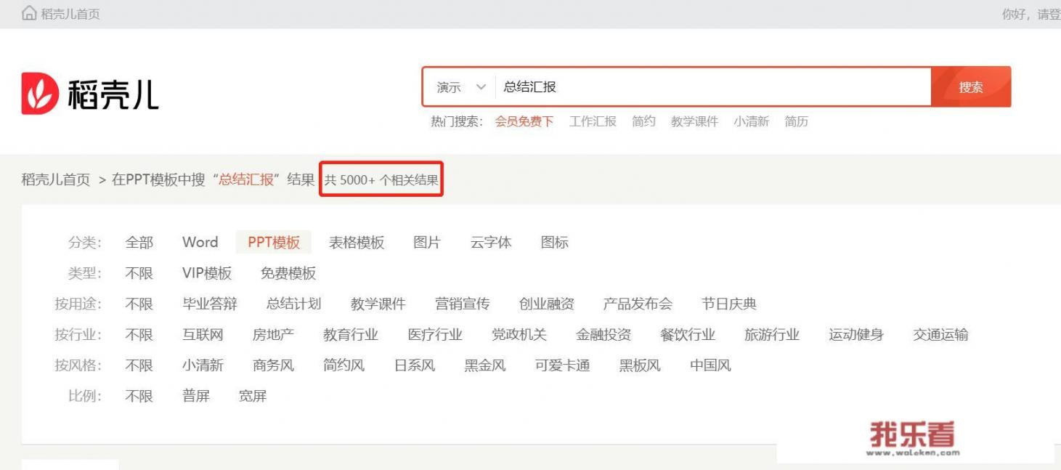This screenshot has width=1061, height=470.
Task: Filter by 医疗行业 industry
Action: pyautogui.click(x=435, y=335)
